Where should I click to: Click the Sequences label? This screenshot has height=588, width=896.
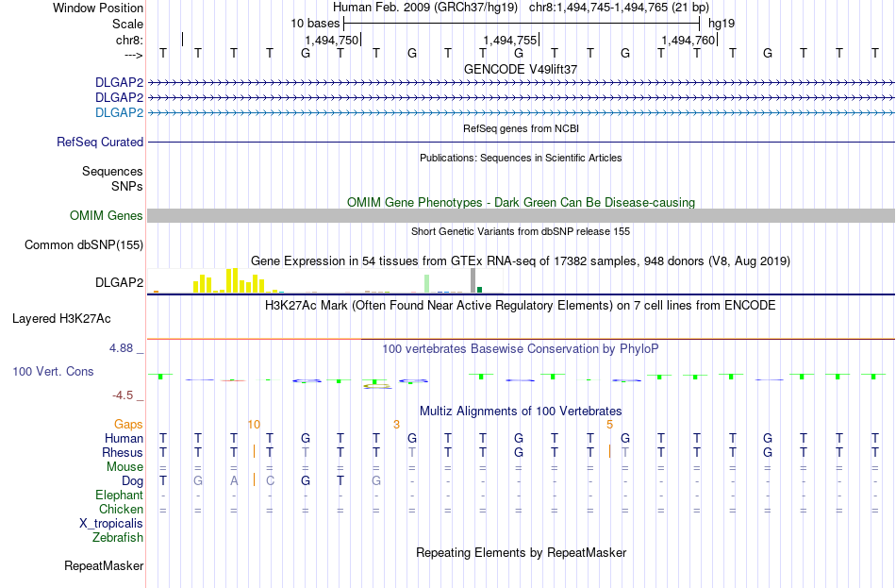[x=112, y=171]
